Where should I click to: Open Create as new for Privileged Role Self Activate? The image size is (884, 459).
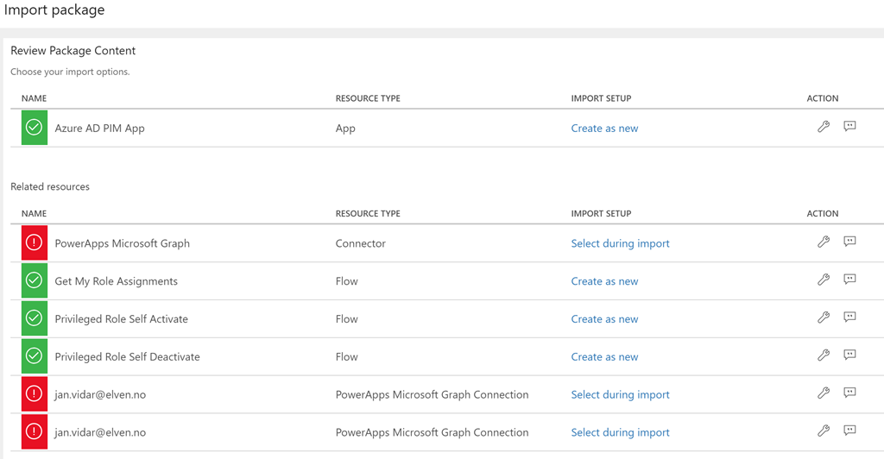[x=604, y=318]
